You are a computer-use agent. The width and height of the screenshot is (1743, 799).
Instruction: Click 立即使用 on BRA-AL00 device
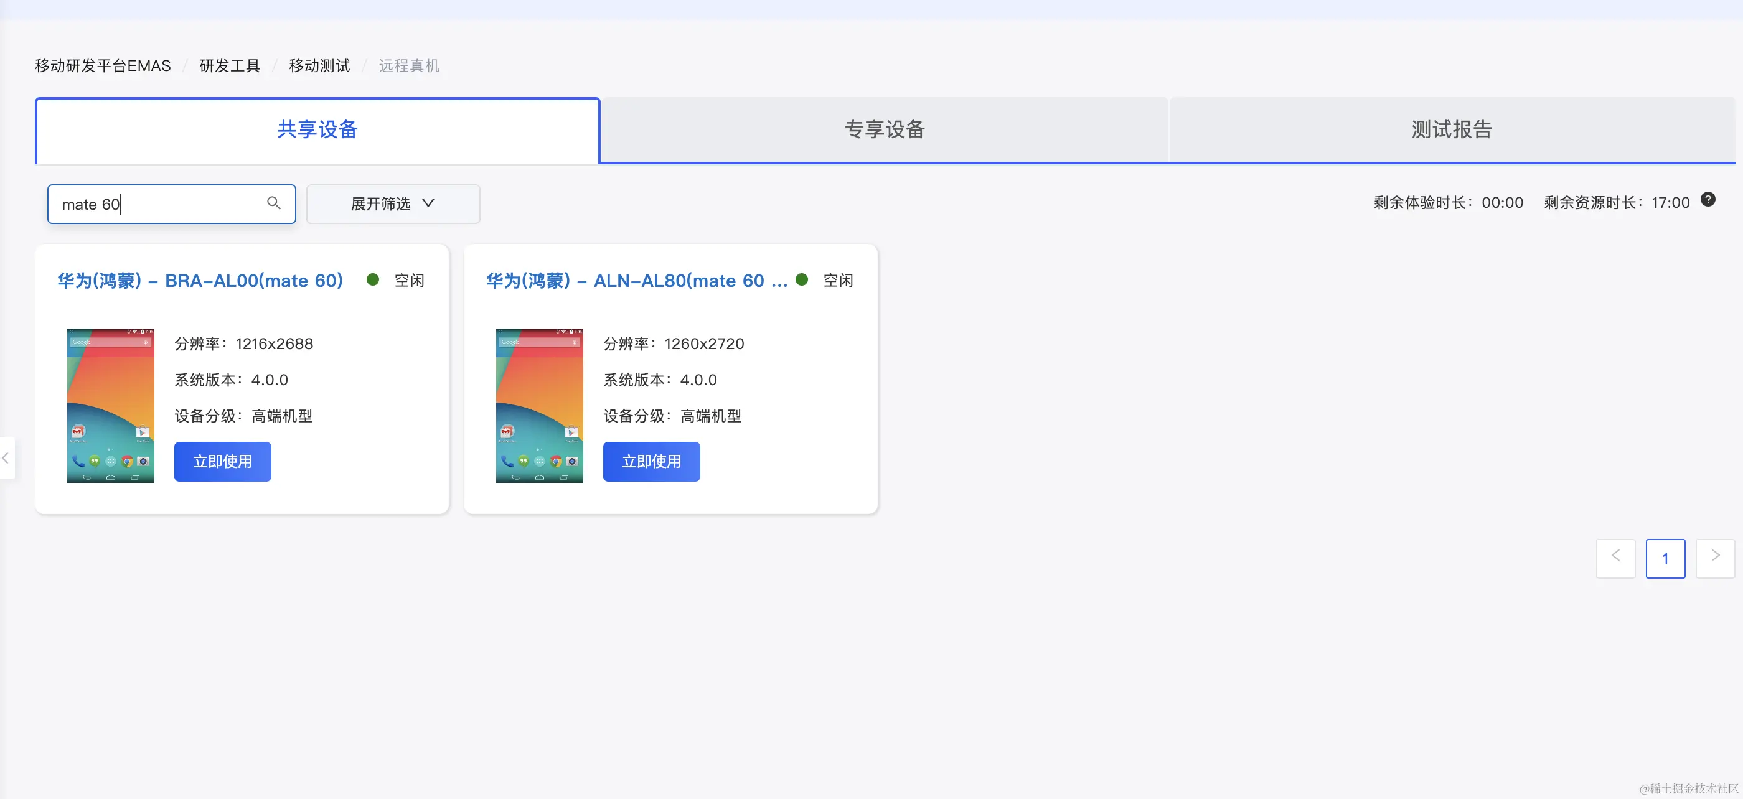click(x=222, y=461)
